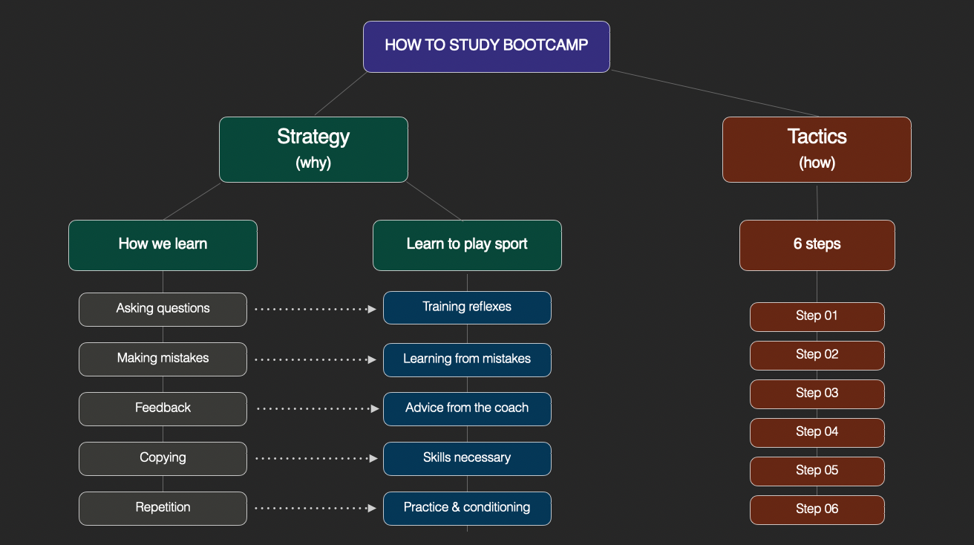Select the Learn to play sport node
The width and height of the screenshot is (974, 545).
click(467, 245)
